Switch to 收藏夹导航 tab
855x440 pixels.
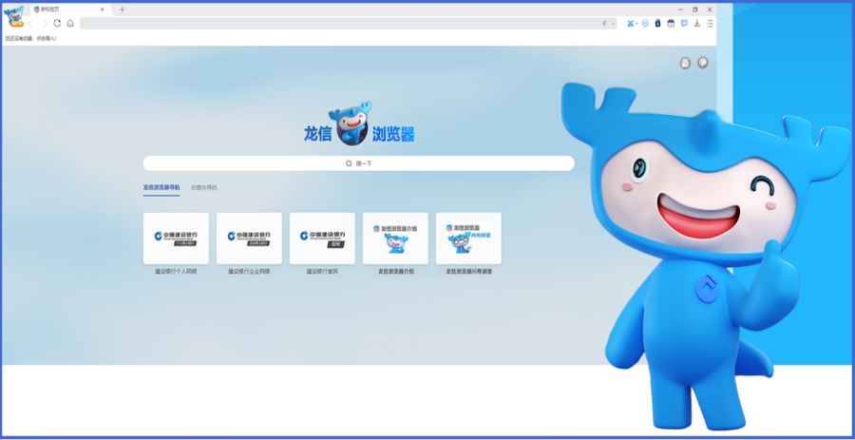pyautogui.click(x=204, y=187)
